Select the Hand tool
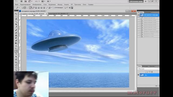This screenshot has height=97, width=173. tap(16, 68)
